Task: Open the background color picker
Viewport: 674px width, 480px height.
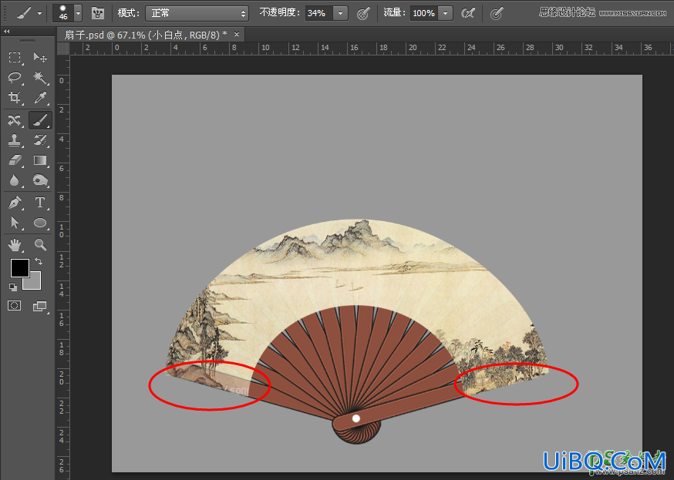Action: tap(35, 284)
